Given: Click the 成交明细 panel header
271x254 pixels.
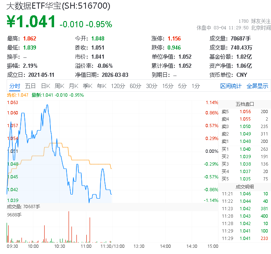Looking at the screenshot, I should pyautogui.click(x=245, y=187).
